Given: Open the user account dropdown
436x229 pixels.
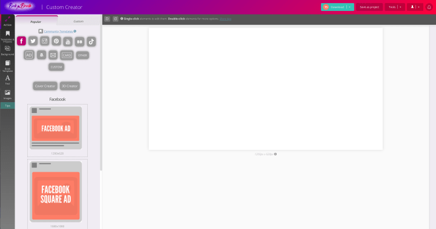Looking at the screenshot, I should tap(415, 7).
